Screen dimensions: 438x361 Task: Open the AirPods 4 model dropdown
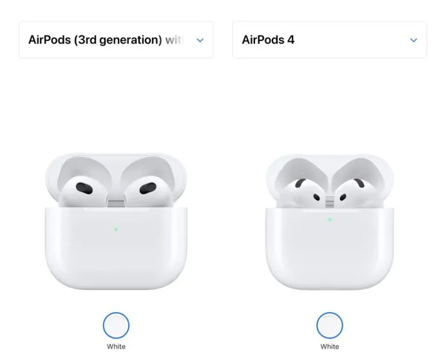click(x=329, y=40)
